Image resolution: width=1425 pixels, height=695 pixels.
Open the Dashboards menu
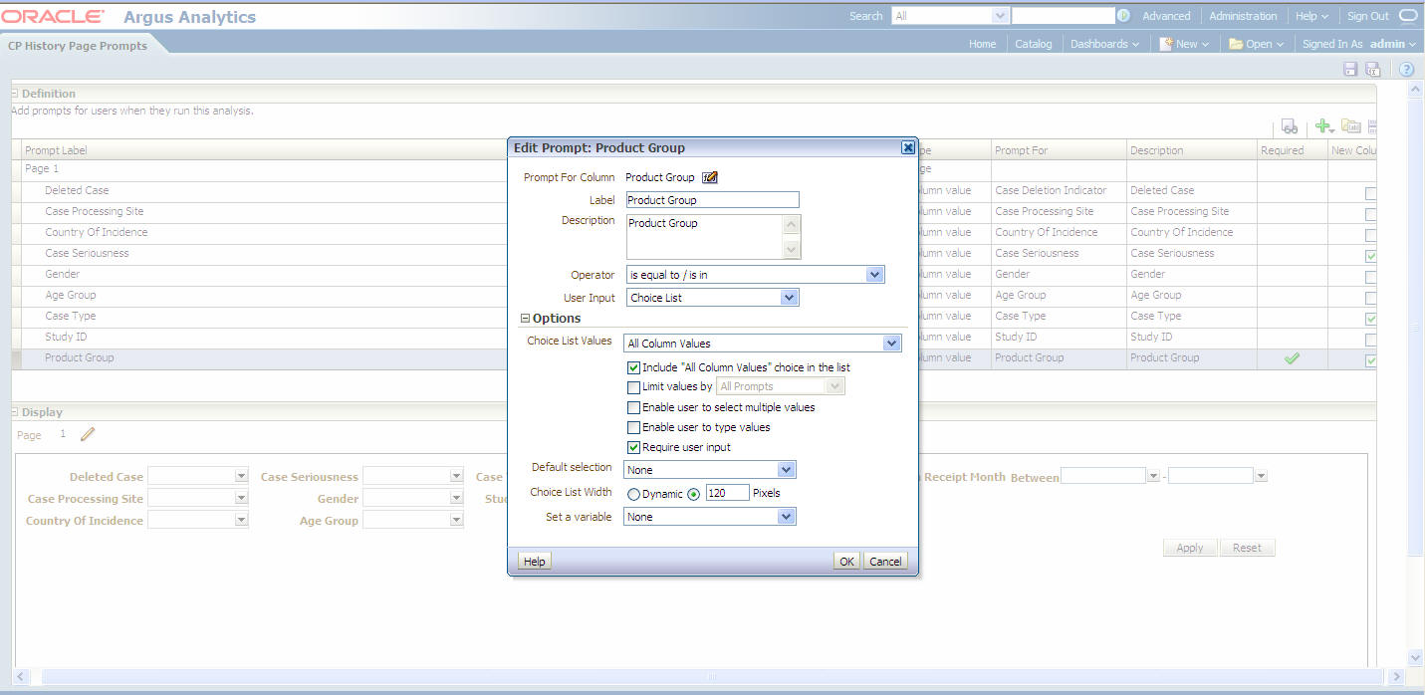coord(1104,44)
